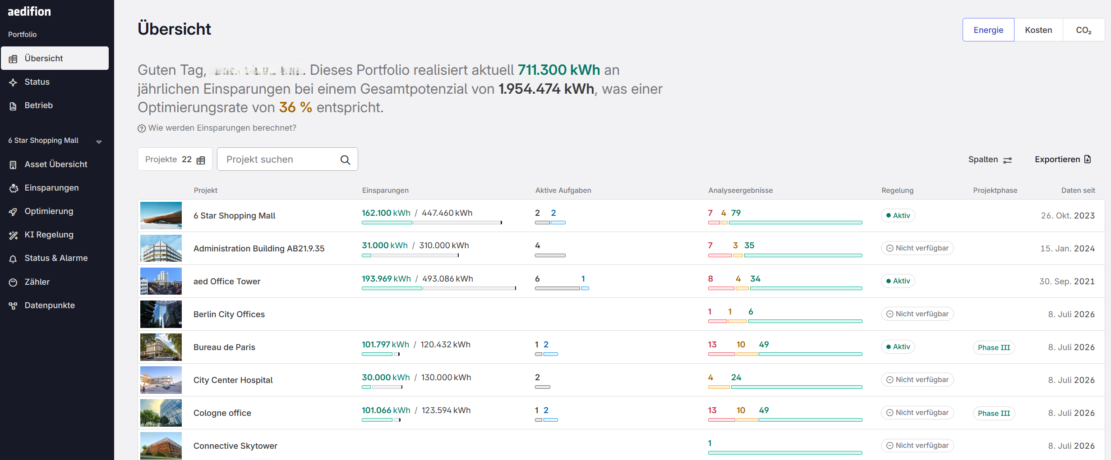This screenshot has width=1111, height=460.
Task: Open the Status page via sparkle icon
Action: tap(13, 82)
